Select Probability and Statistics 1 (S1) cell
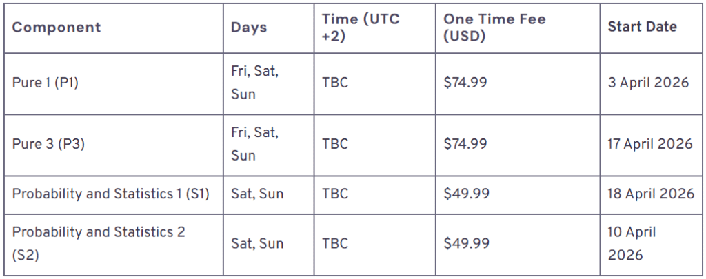Viewport: 706px width, 279px height. (110, 194)
